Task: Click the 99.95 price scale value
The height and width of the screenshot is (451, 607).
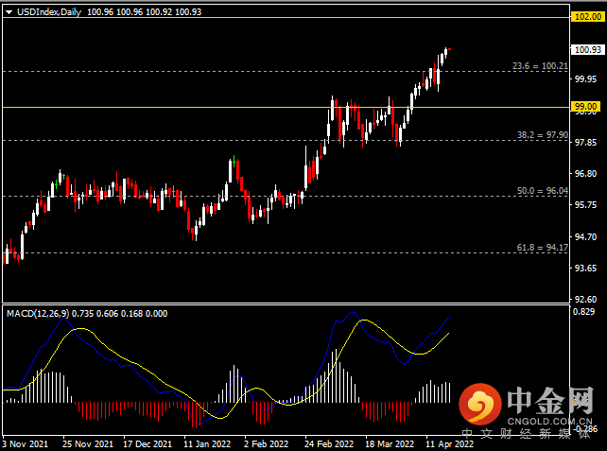Action: [x=585, y=79]
